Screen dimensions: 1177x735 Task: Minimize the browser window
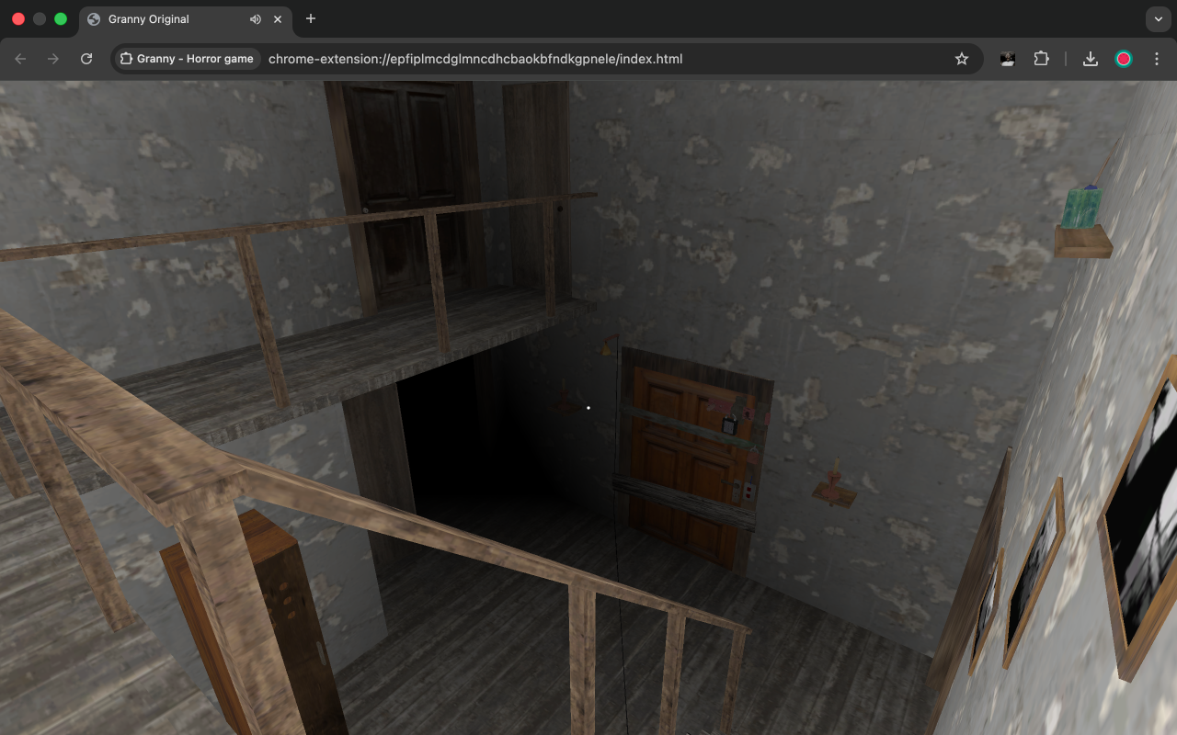click(40, 19)
